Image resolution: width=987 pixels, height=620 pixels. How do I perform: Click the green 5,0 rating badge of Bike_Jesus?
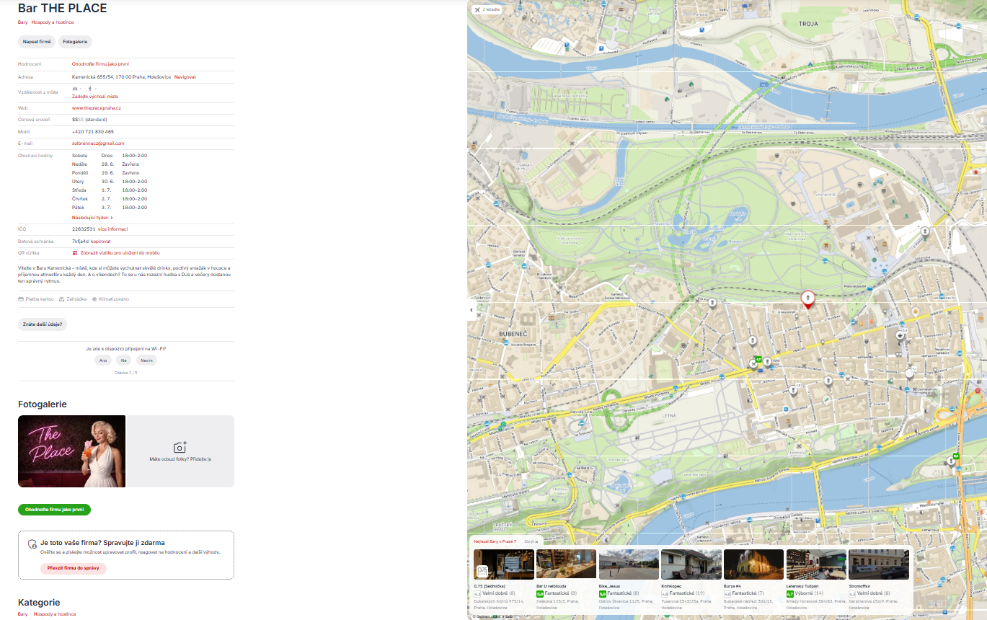(602, 593)
